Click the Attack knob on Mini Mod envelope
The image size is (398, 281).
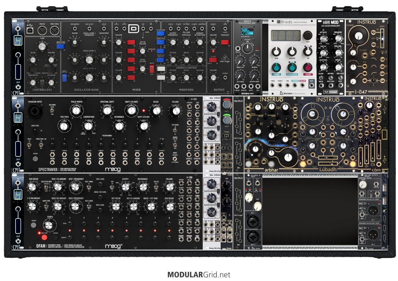coord(323,39)
